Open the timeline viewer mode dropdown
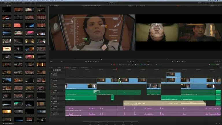Viewport: 222px width, 125px height. 138,62
